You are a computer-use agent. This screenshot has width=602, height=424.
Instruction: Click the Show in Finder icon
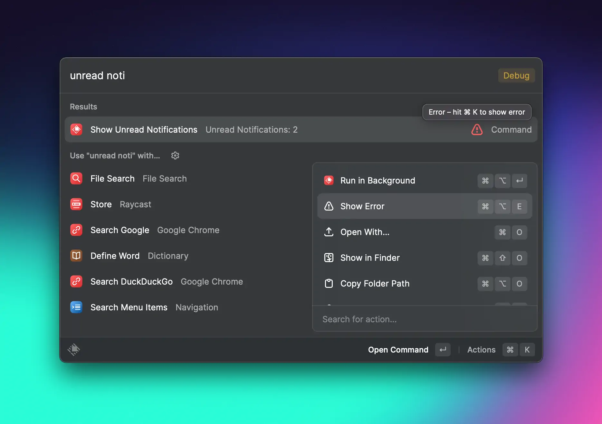(329, 258)
